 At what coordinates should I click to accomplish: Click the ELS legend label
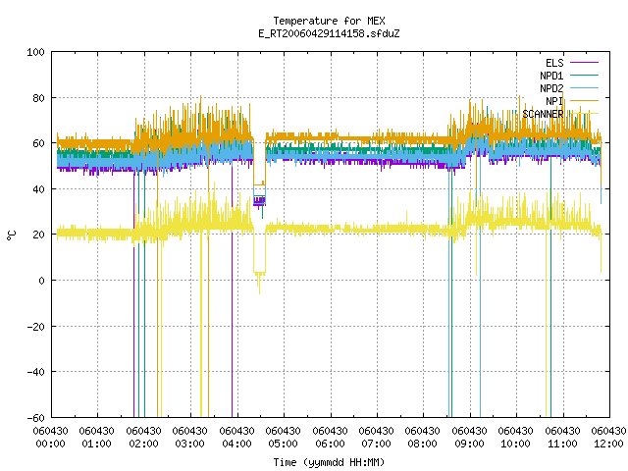click(554, 63)
